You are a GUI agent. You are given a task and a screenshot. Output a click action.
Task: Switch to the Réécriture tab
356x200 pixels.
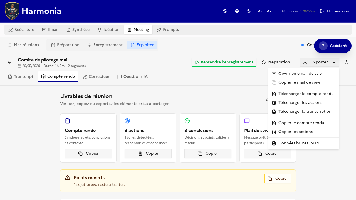point(21,30)
